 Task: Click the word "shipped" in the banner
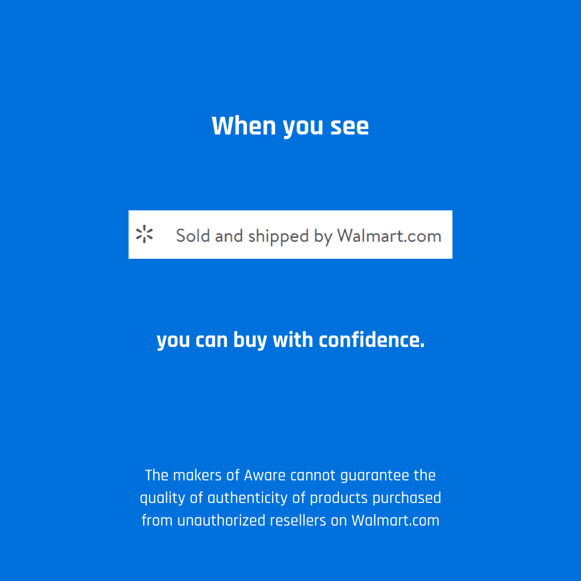coord(278,236)
